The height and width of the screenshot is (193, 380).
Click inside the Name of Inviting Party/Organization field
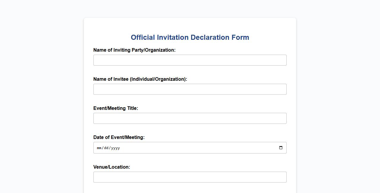(190, 60)
